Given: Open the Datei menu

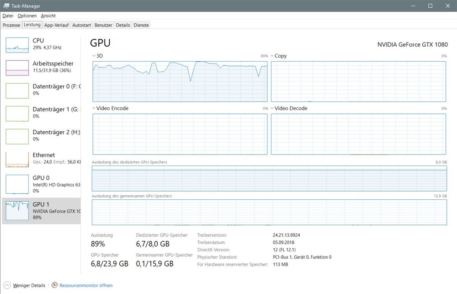Looking at the screenshot, I should pyautogui.click(x=8, y=16).
